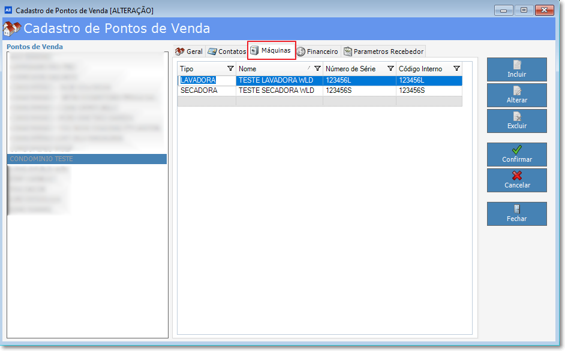Open Código Interno filter dropdown
Viewport: 565px width, 351px height.
pyautogui.click(x=456, y=69)
